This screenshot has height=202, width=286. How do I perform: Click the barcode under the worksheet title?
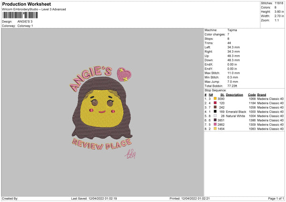[20, 15]
